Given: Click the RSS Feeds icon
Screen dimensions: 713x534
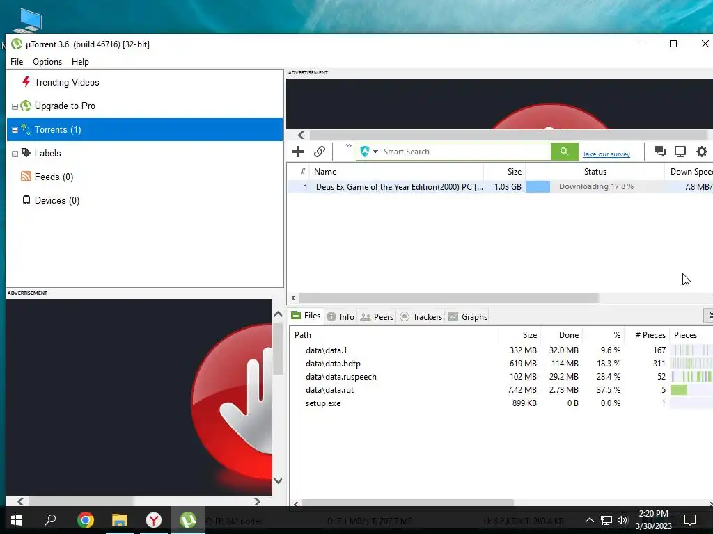Looking at the screenshot, I should 26,177.
